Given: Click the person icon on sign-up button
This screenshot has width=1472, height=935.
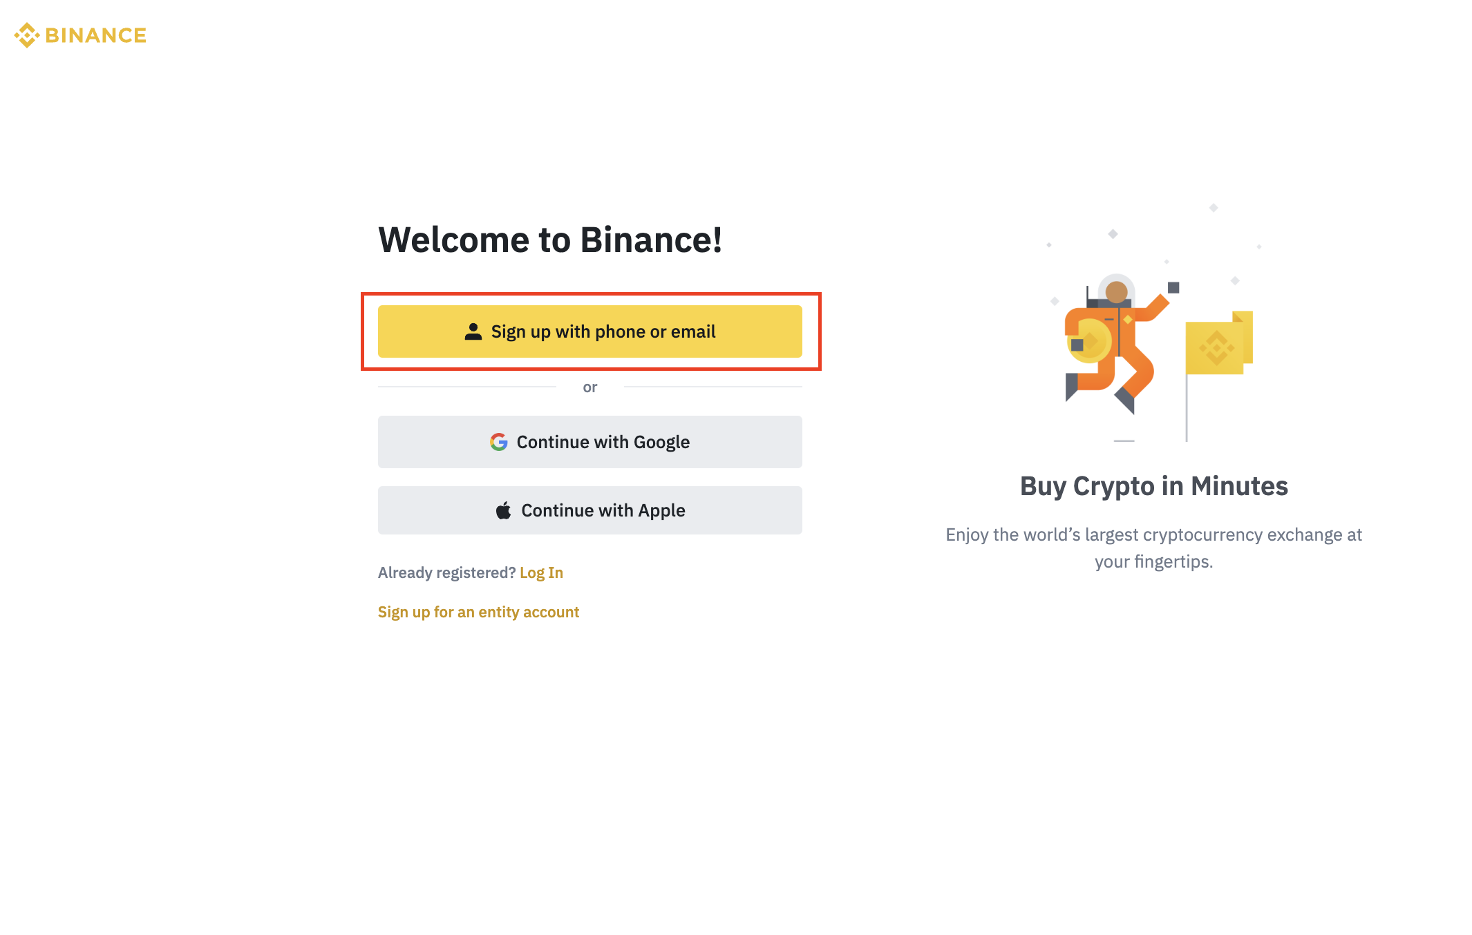Looking at the screenshot, I should click(473, 331).
